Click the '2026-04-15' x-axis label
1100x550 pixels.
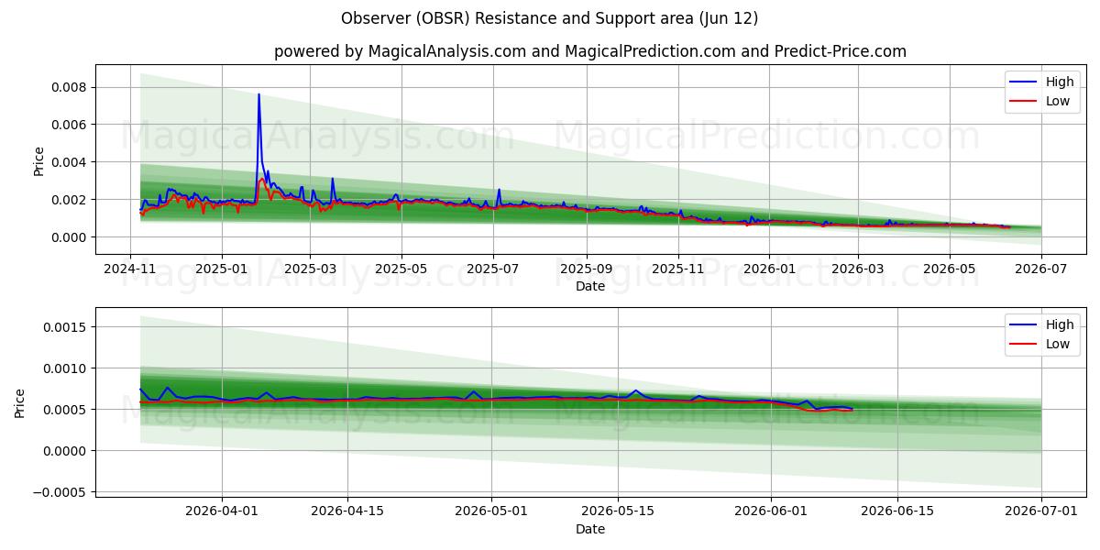tap(347, 511)
